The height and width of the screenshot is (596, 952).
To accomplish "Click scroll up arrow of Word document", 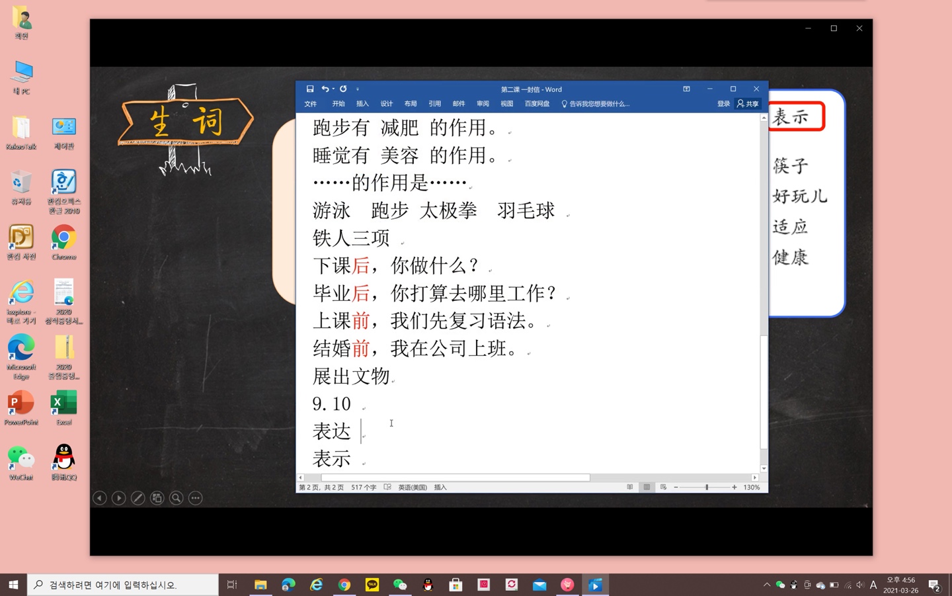I will [764, 118].
